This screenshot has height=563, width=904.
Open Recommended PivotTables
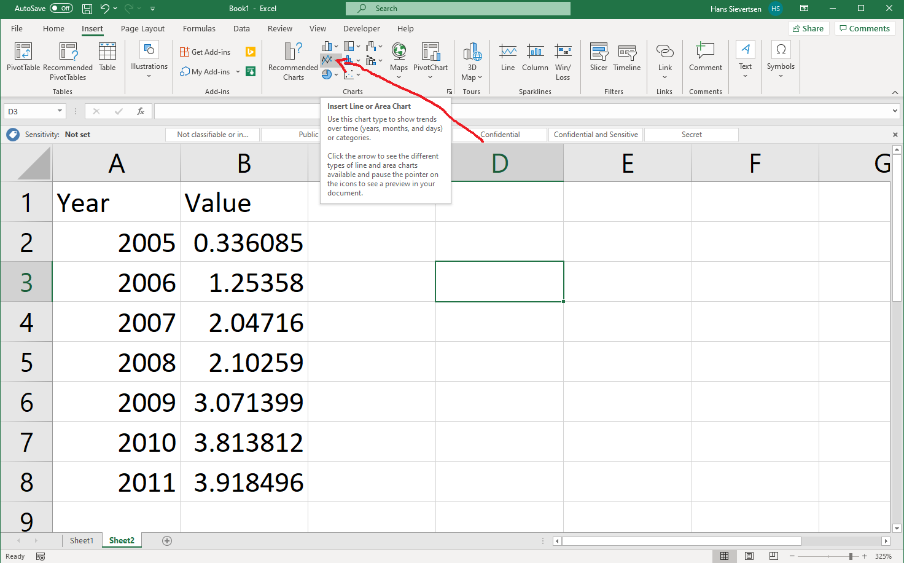[68, 61]
